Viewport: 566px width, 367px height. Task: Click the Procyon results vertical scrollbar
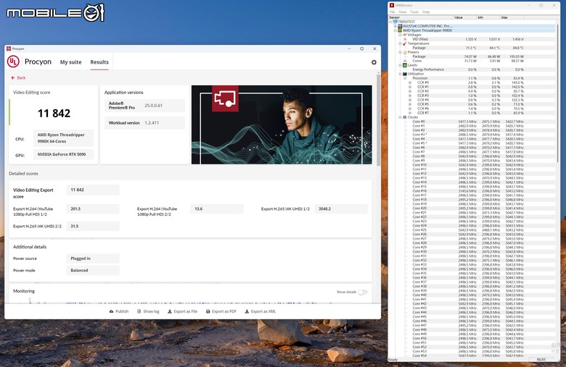coord(378,120)
